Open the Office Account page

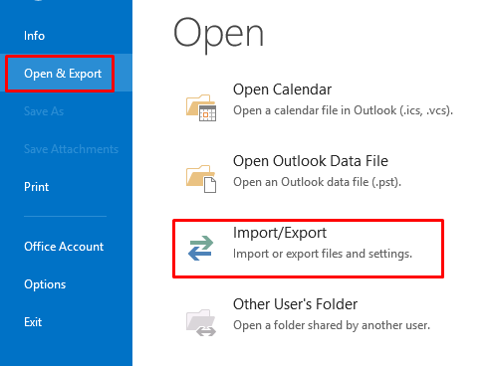coord(64,247)
